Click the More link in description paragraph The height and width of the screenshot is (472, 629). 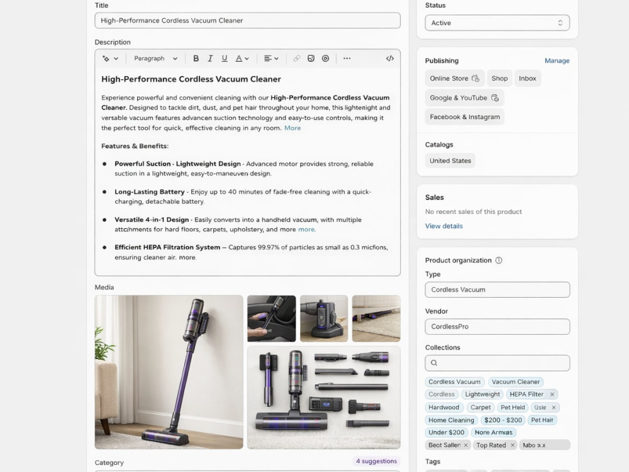292,128
